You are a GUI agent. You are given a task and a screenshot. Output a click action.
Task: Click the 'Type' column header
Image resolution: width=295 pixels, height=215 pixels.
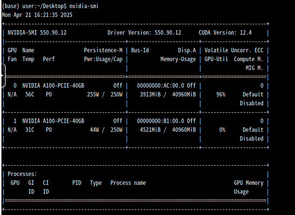96,183
